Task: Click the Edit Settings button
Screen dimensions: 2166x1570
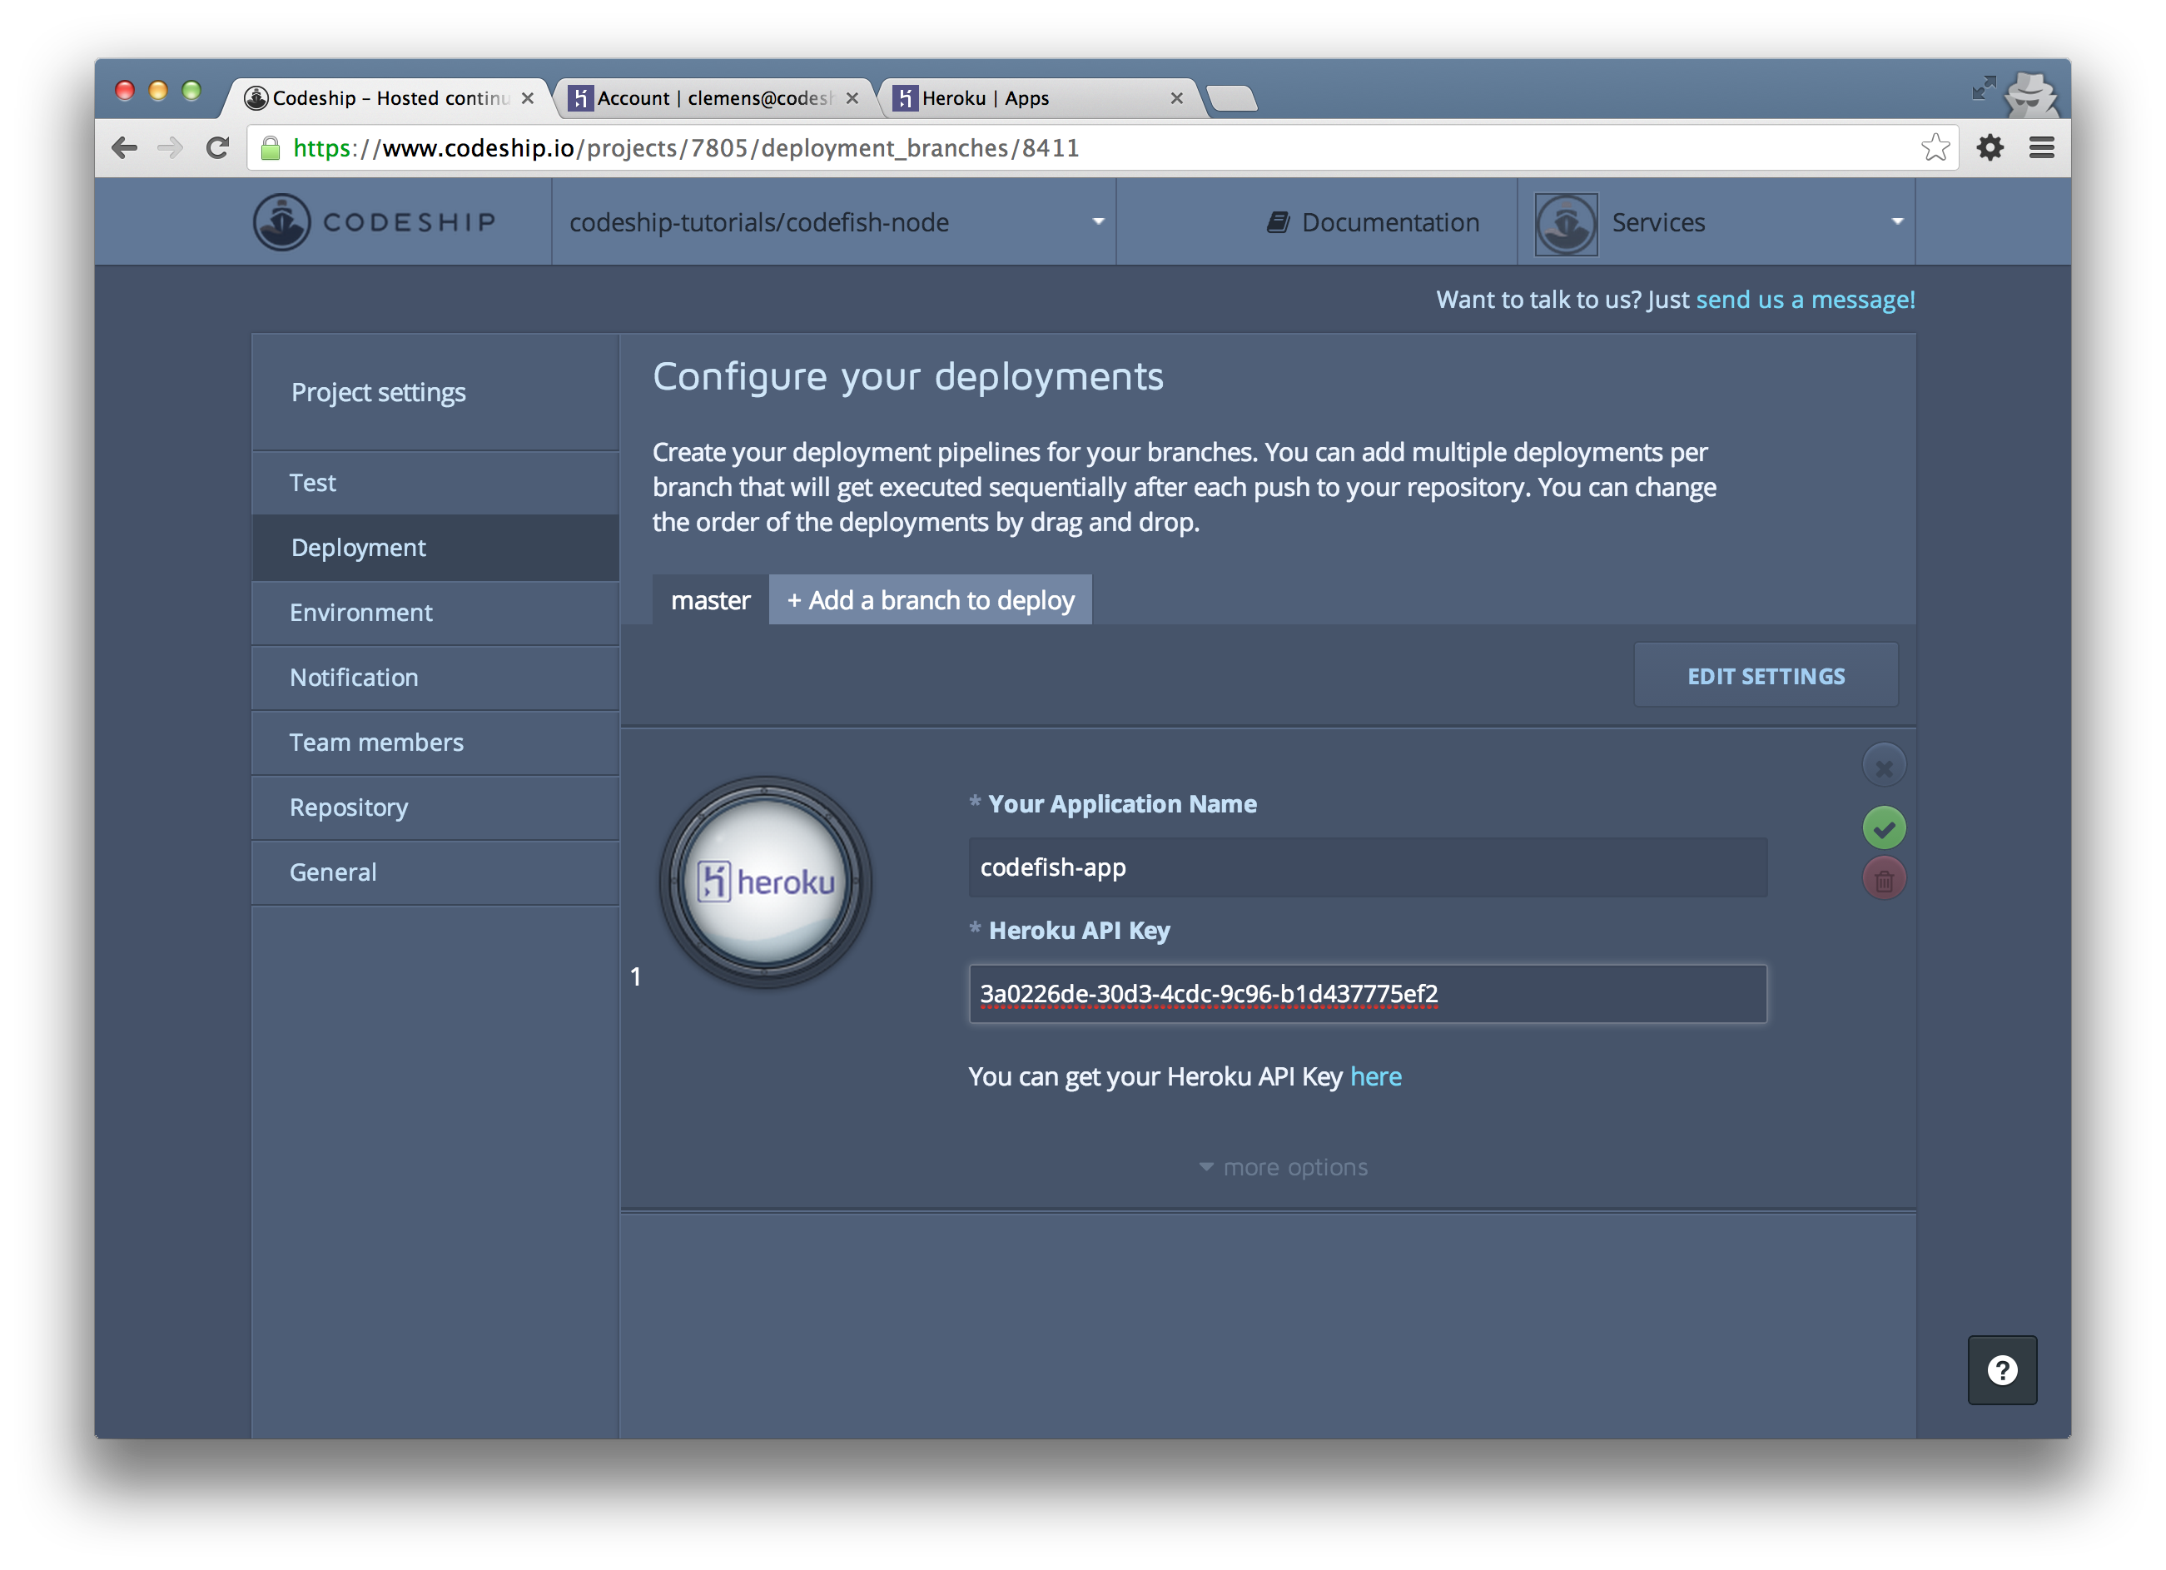Action: point(1765,675)
